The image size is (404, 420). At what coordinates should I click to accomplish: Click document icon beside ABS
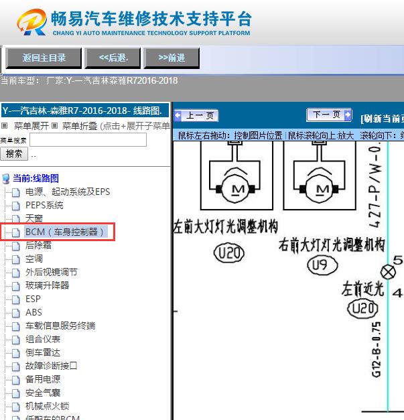[16, 313]
